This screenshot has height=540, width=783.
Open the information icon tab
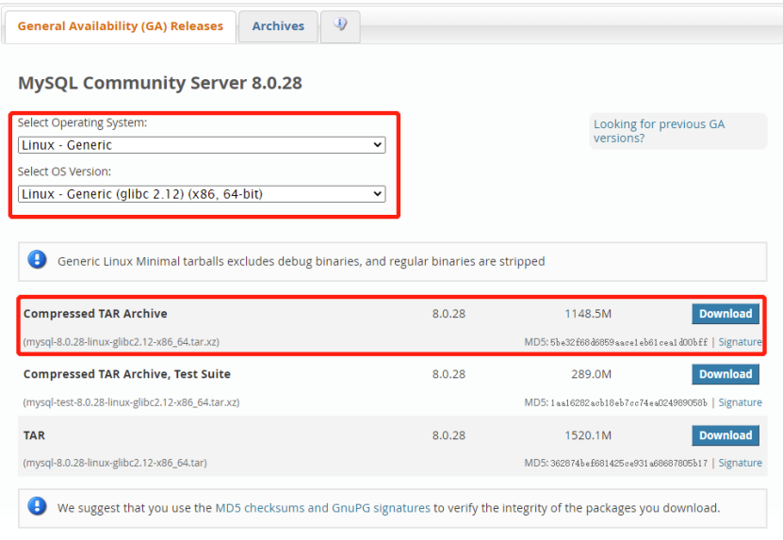[x=340, y=26]
